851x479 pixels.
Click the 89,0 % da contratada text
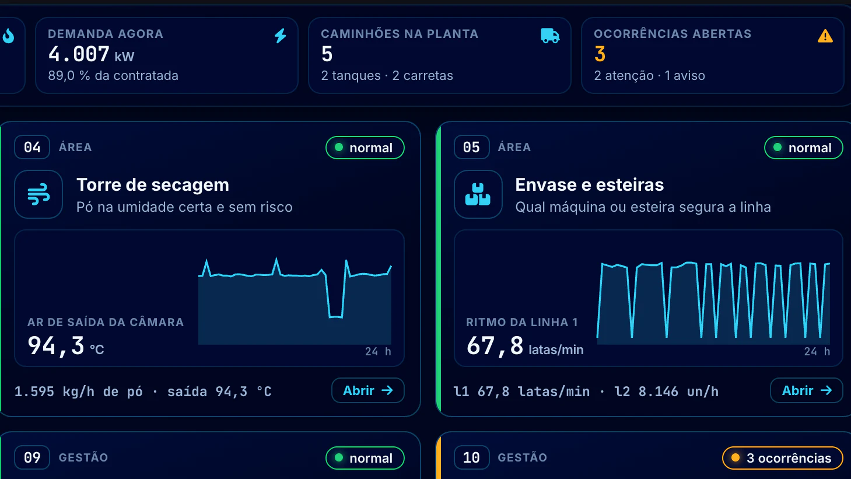(113, 75)
